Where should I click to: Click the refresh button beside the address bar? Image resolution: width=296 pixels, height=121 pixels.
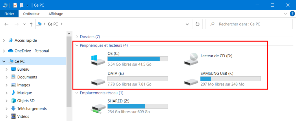[x=197, y=24]
